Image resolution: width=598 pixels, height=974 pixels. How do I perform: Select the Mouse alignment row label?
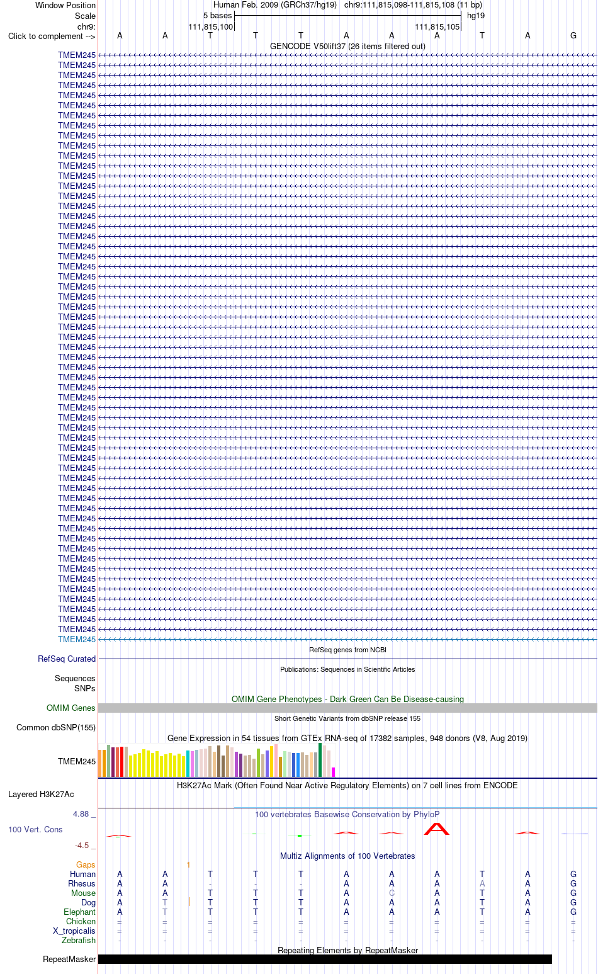83,893
